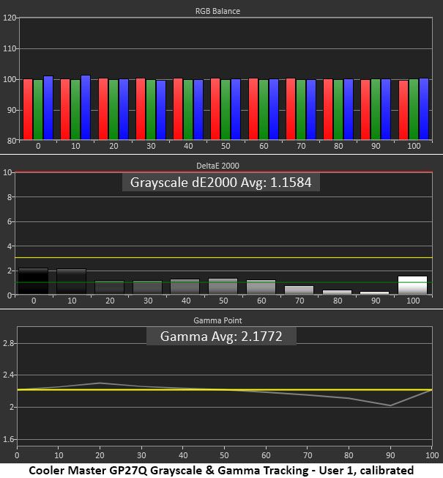Screen dimensions: 443x478
Task: Click the Cooler Master GP27Q caption text
Action: [x=221, y=470]
